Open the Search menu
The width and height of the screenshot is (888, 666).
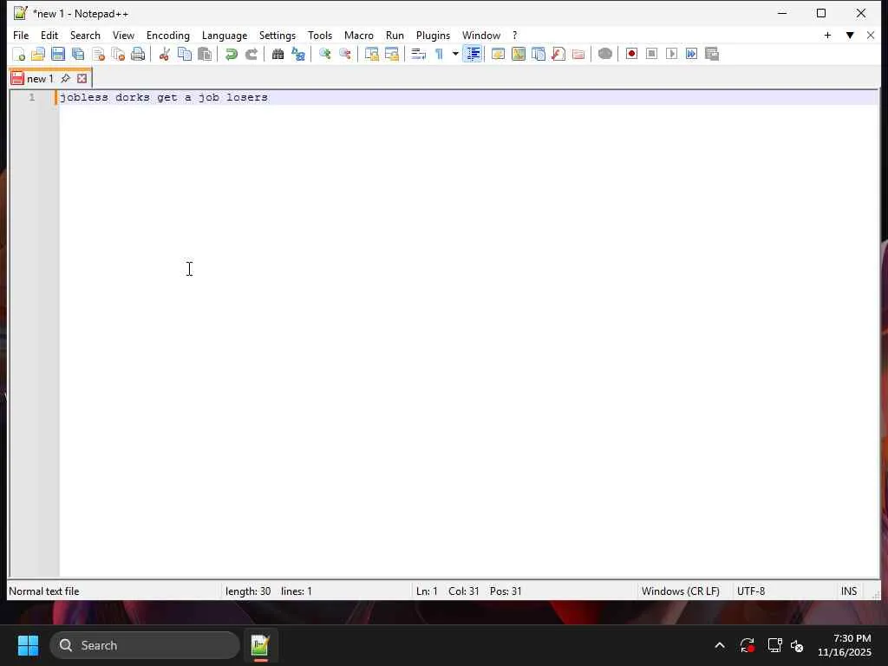pos(85,35)
